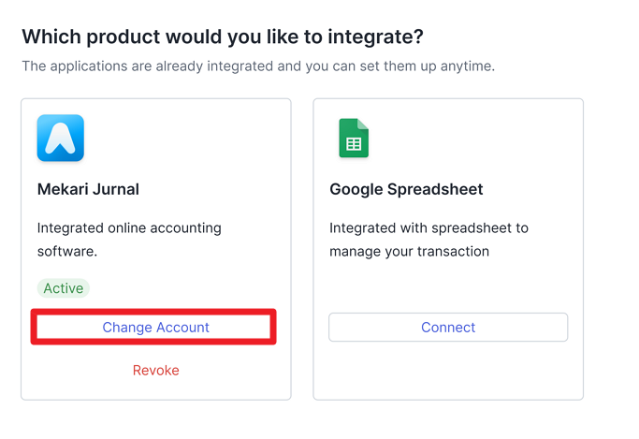Screen dimensions: 639x439
Task: Select the Mekari Jurnal product title
Action: click(88, 189)
